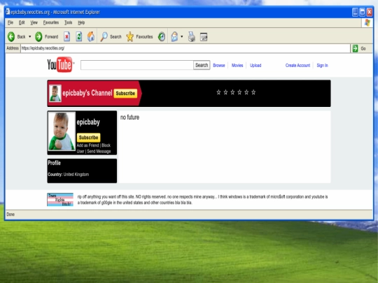Open the toolbar Search magnifier
This screenshot has width=378, height=283.
pos(104,36)
